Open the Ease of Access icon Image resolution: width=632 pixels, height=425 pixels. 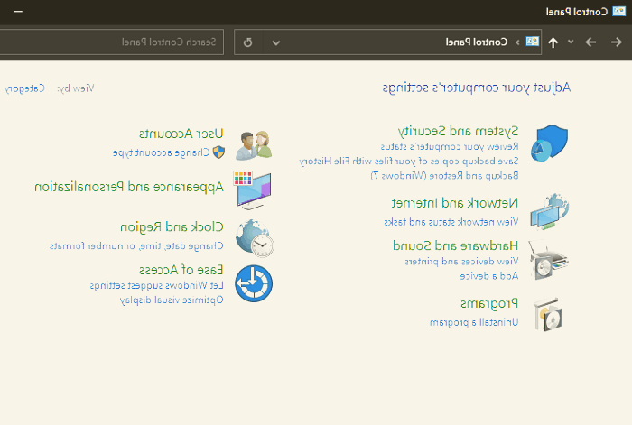pos(254,283)
